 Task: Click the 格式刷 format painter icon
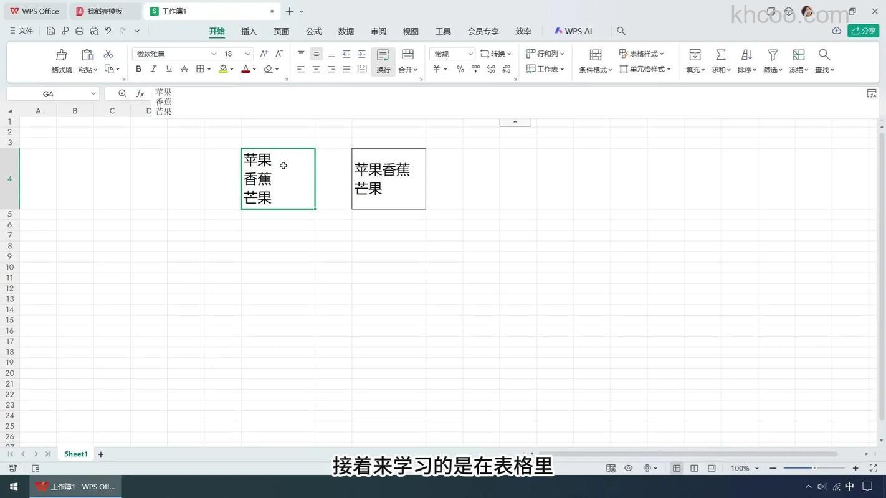coord(60,60)
